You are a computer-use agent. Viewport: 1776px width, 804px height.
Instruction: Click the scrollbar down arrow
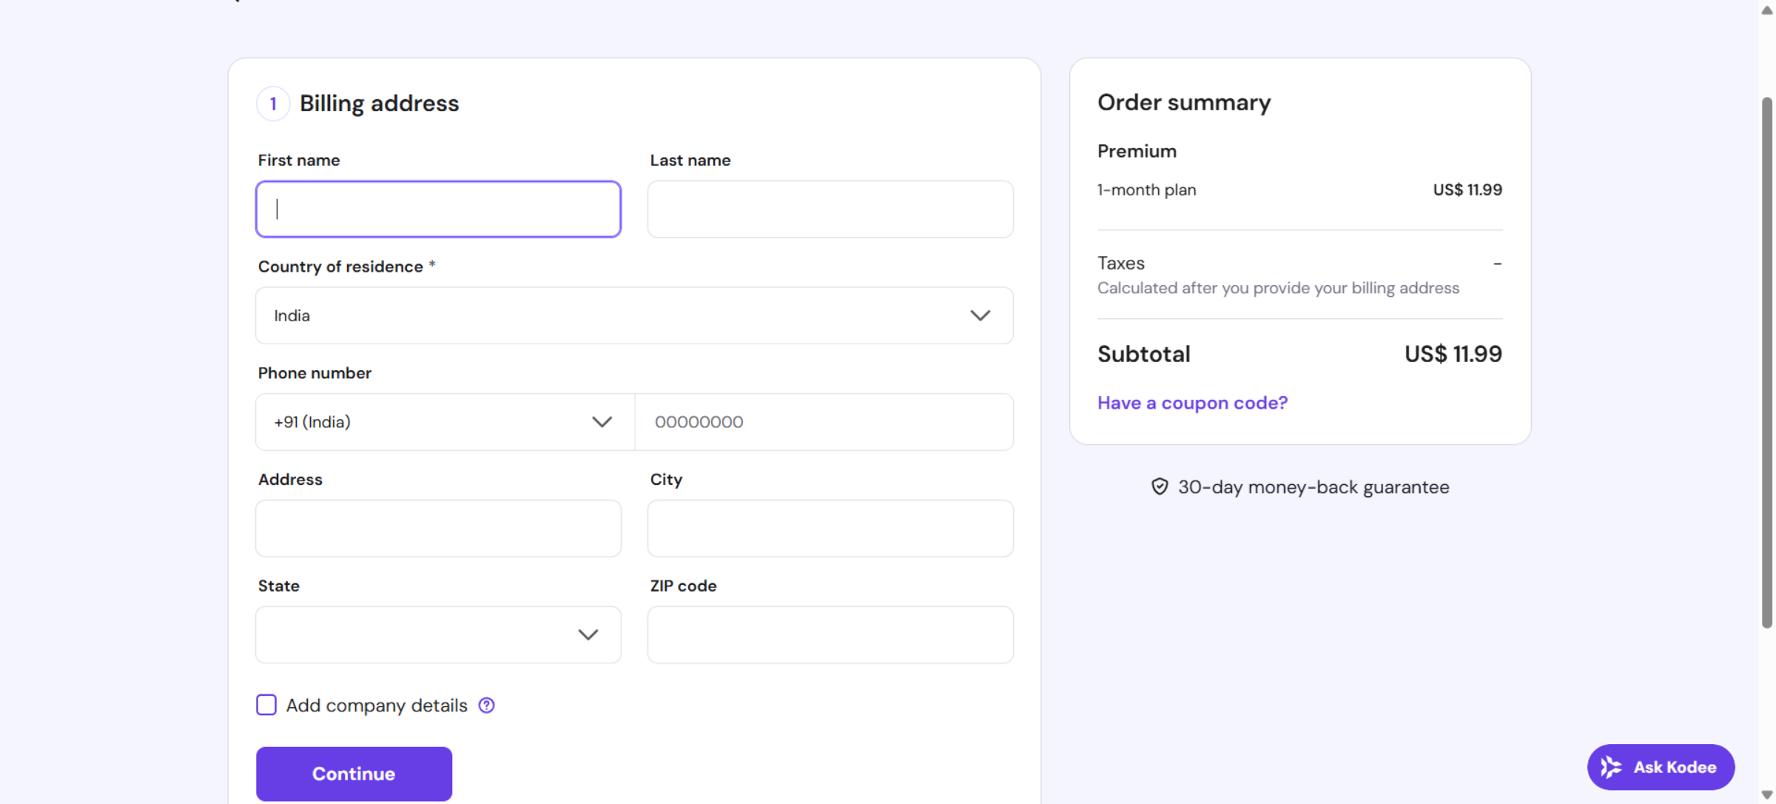click(1766, 794)
